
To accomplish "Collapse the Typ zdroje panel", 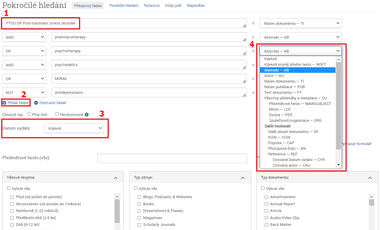I will [x=243, y=178].
